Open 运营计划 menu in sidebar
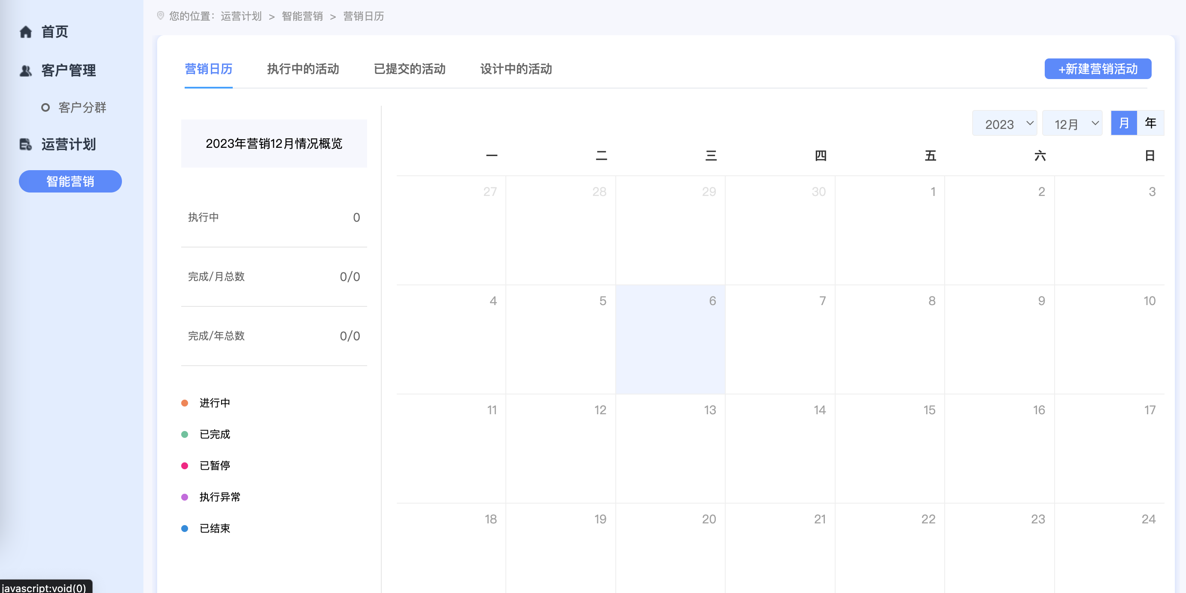Viewport: 1186px width, 593px height. (x=69, y=144)
